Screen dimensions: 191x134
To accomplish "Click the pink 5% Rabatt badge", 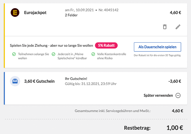I will point(106,45).
